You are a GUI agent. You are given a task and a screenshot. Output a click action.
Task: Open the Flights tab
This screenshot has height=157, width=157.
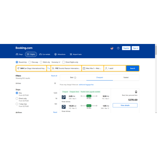(31, 54)
